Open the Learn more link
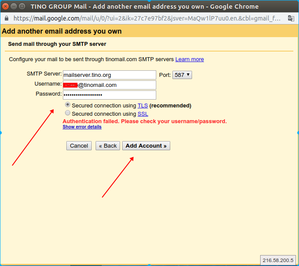 189,59
